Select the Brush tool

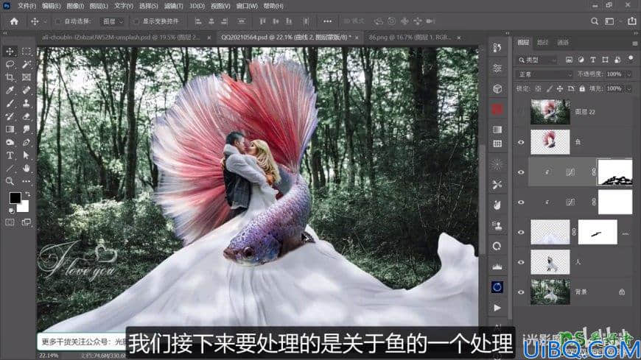(10, 103)
